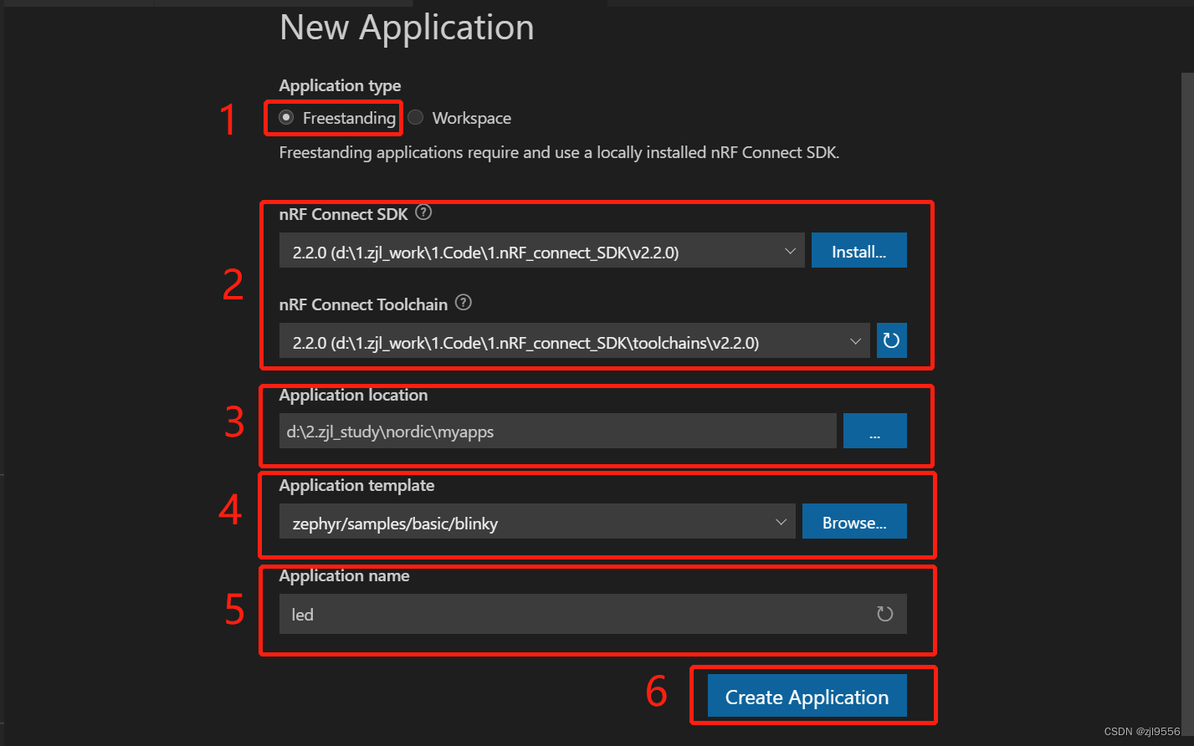Click the Application name label
Screen dimensions: 1194x746
click(x=345, y=575)
